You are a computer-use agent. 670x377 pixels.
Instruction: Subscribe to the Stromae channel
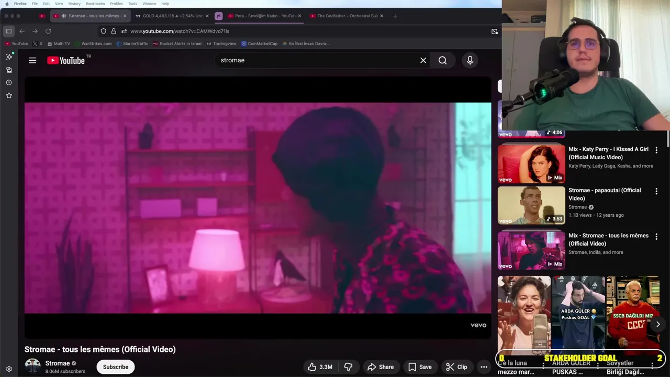point(116,367)
